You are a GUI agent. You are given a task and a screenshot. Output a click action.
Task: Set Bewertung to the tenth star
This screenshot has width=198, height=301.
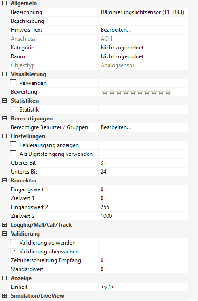click(168, 92)
